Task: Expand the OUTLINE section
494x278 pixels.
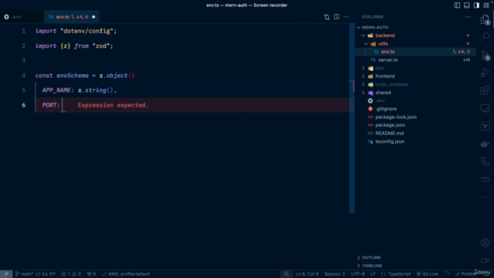Action: coord(415,257)
